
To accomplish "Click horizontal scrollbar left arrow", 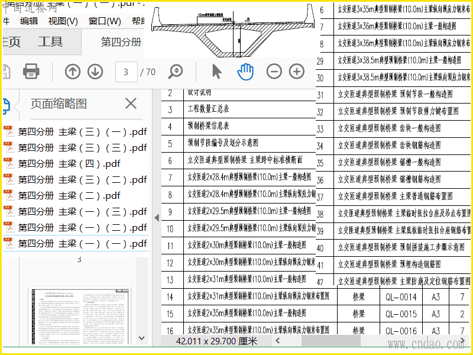I will (x=278, y=341).
